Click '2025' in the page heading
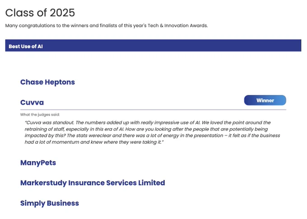 (x=62, y=13)
